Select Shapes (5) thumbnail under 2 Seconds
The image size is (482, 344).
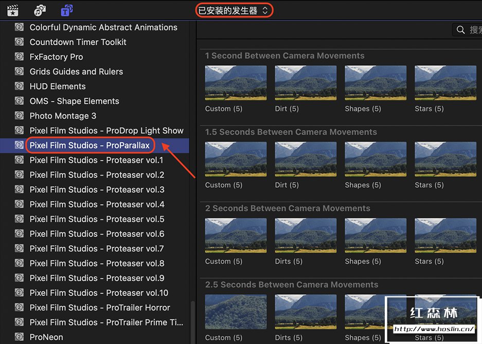[x=376, y=236]
